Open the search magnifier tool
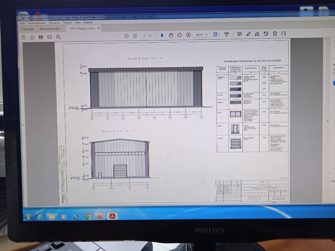Screen dimensions: 335x251 [x=58, y=37]
